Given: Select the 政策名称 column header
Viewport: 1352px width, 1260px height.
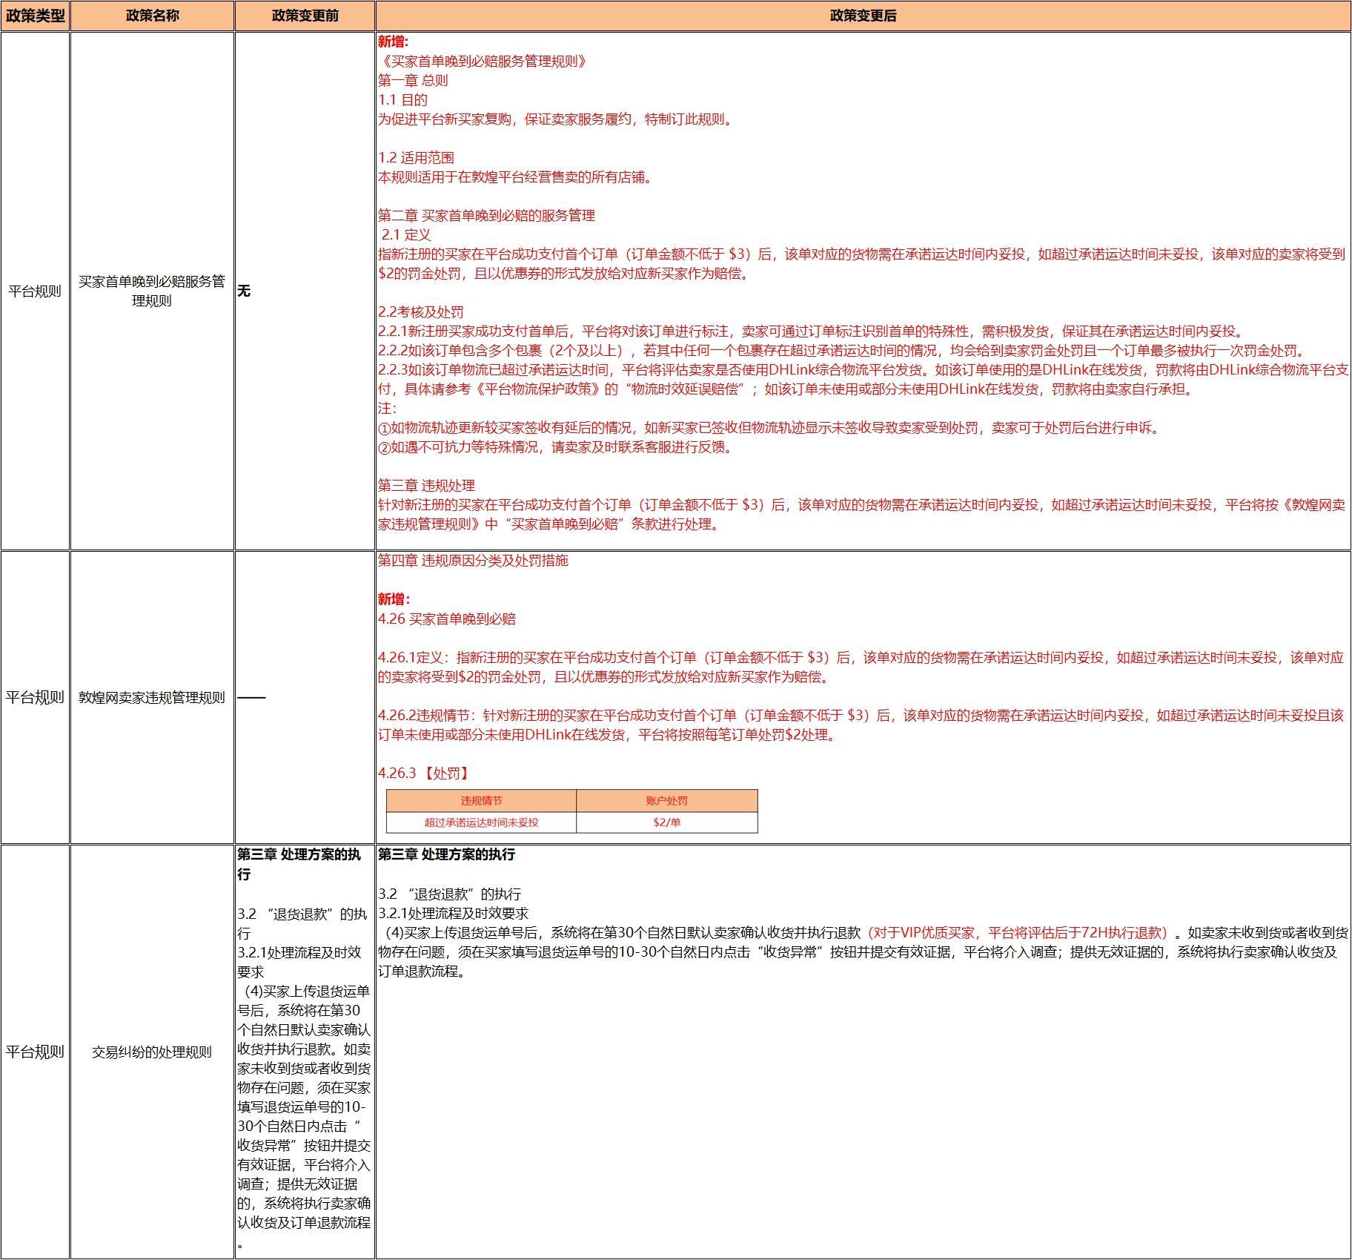Looking at the screenshot, I should click(152, 16).
